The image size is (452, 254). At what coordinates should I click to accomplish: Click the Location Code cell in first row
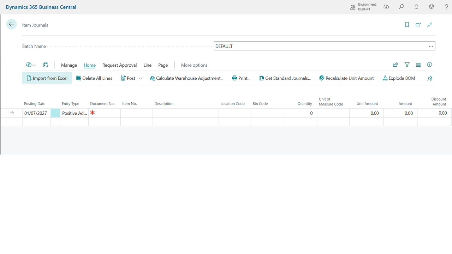235,113
